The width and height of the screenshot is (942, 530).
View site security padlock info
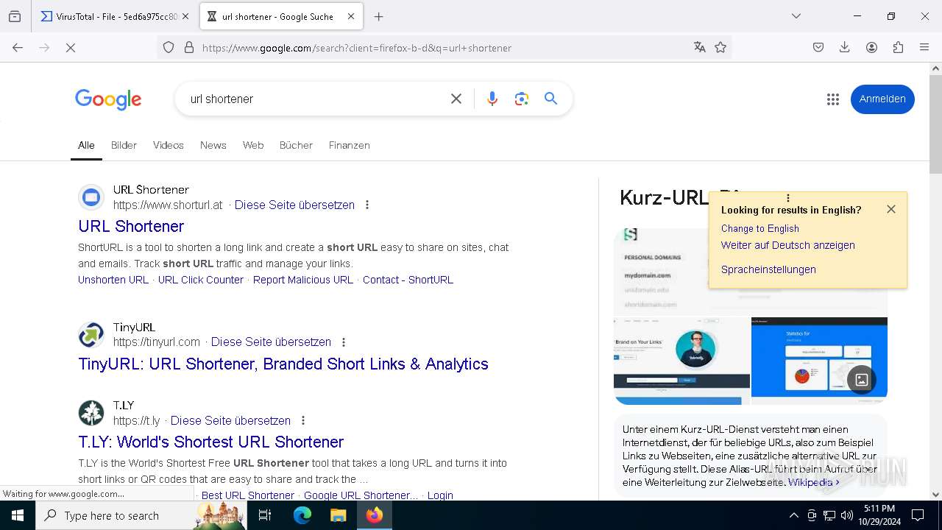[x=189, y=47]
